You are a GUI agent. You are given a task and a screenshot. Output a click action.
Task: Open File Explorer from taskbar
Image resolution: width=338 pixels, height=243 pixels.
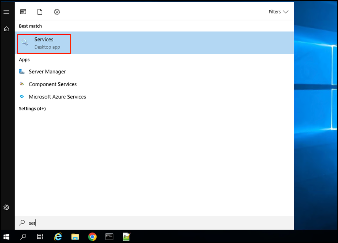75,237
